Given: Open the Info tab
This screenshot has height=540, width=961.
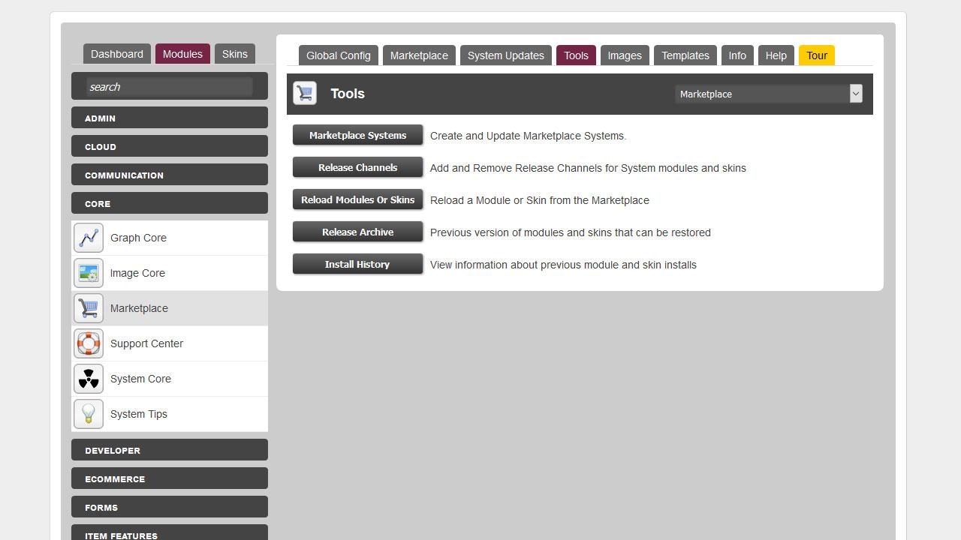Looking at the screenshot, I should click(737, 55).
